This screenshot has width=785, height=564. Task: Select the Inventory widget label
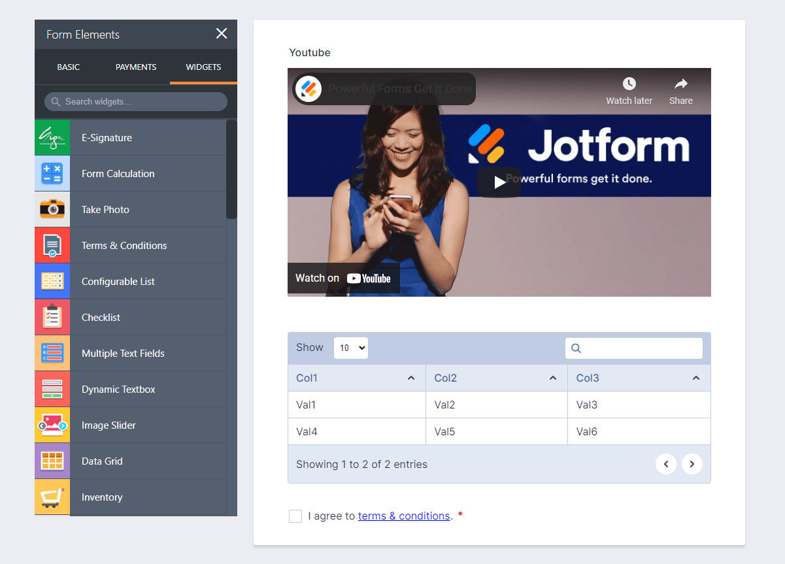click(x=102, y=497)
